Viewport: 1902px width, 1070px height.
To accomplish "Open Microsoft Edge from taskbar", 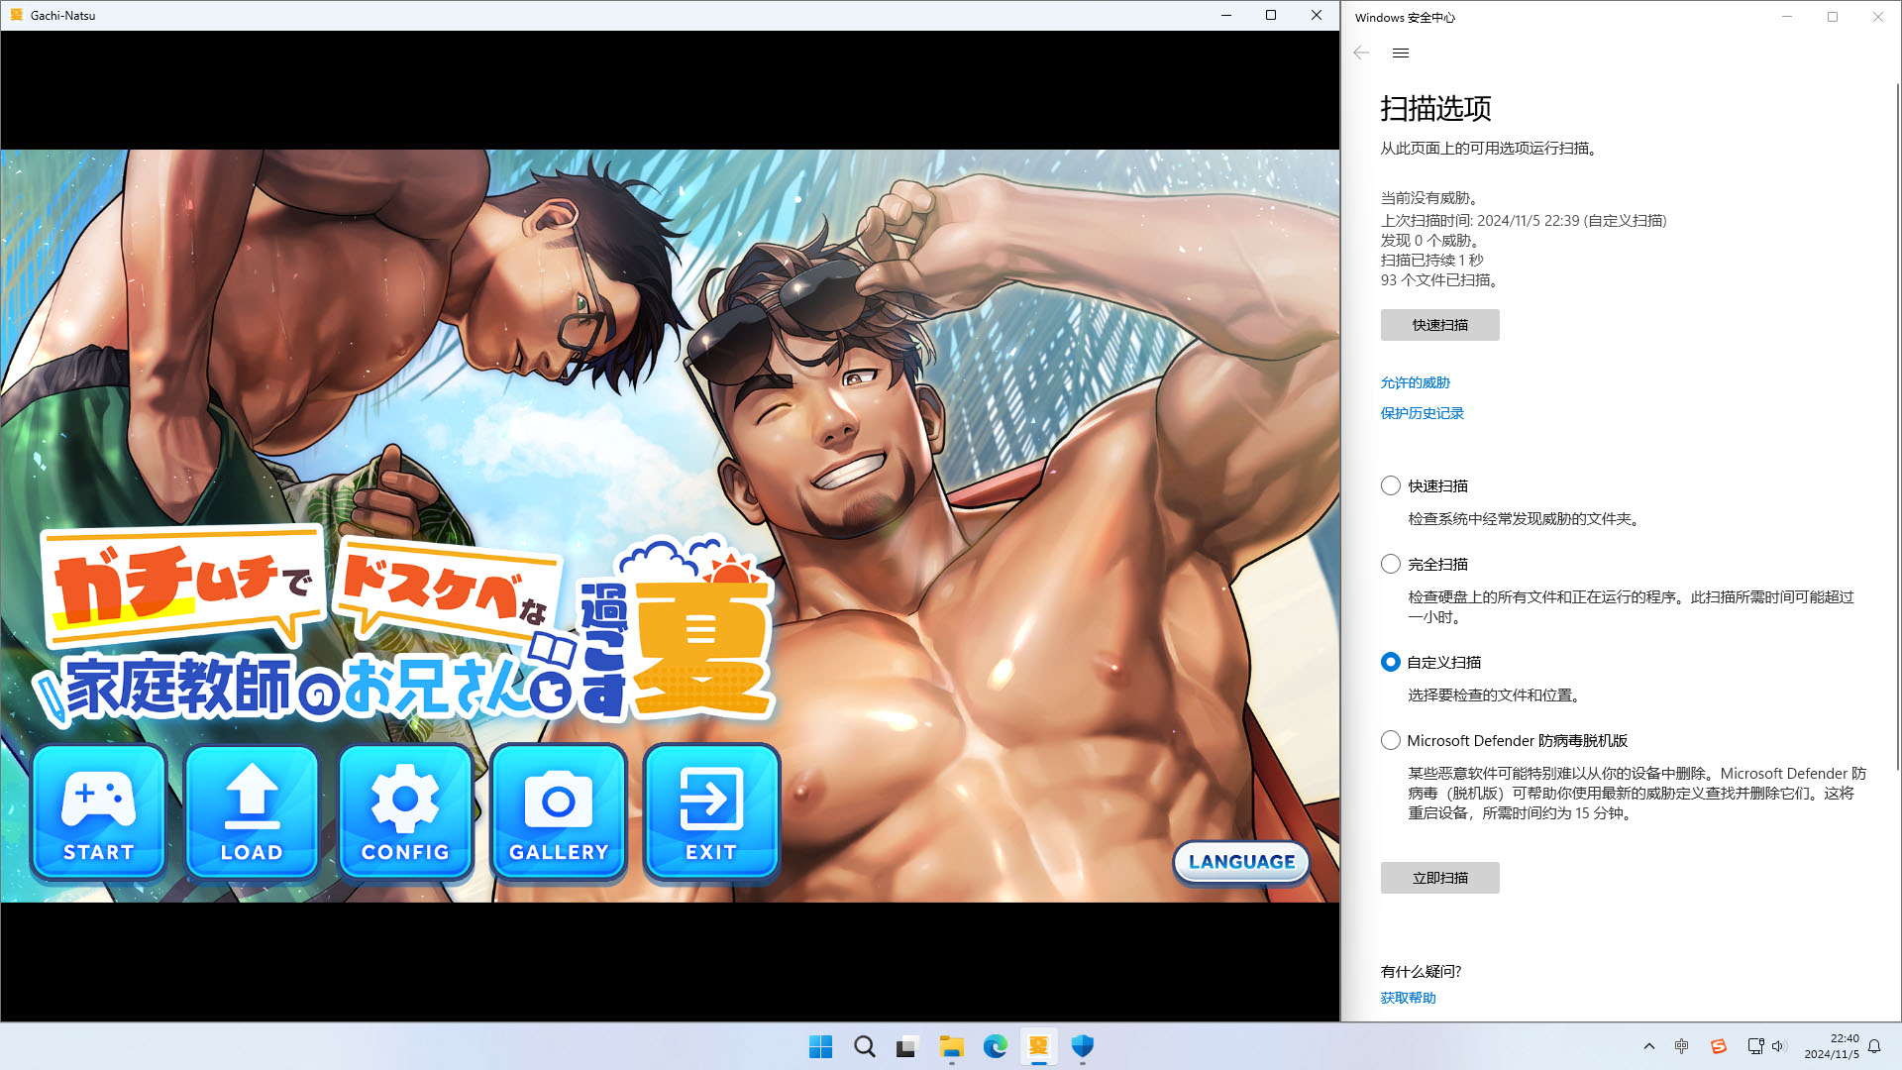I will point(995,1046).
